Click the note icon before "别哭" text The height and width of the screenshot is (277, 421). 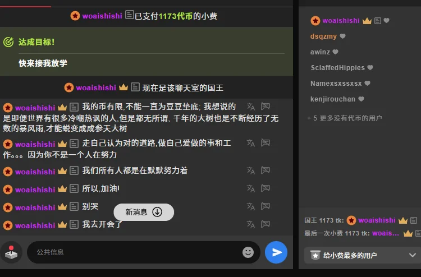pos(74,206)
